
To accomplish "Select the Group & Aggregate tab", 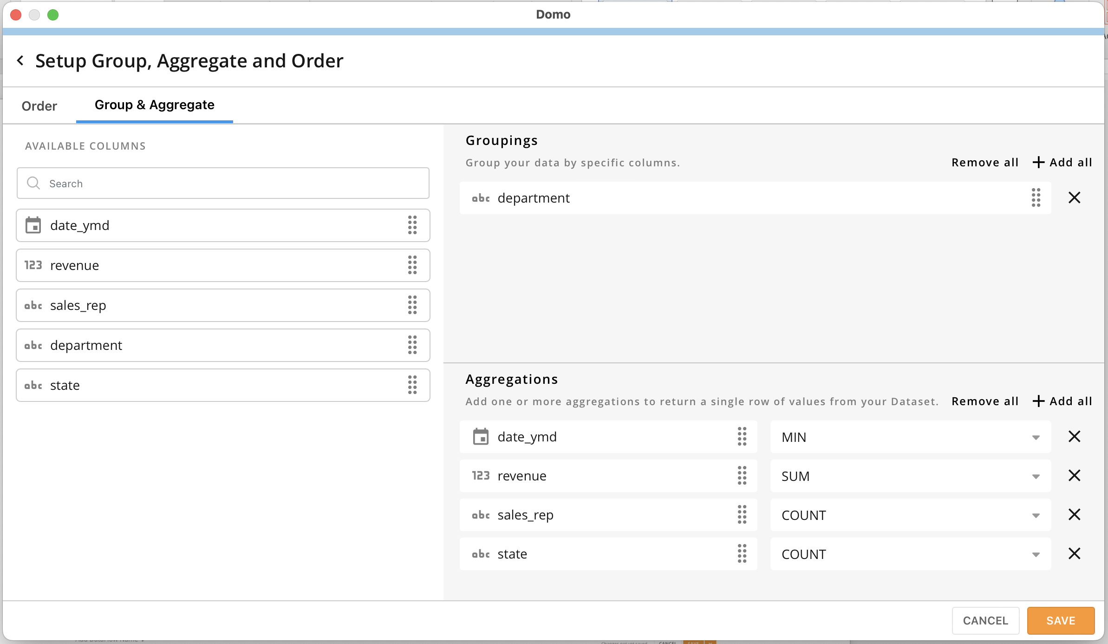I will click(154, 105).
